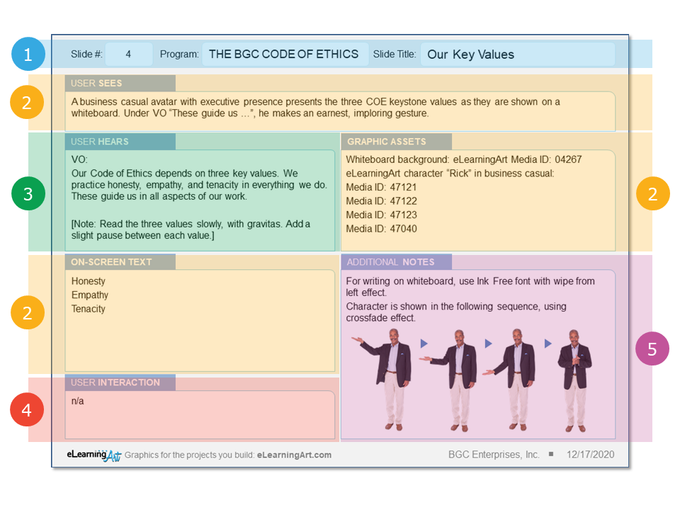Select the Slide # field showing 4
This screenshot has height=510, width=680.
(x=128, y=55)
